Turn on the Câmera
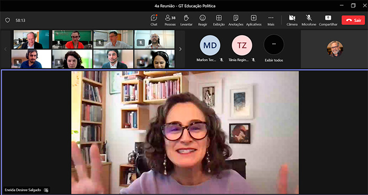This screenshot has height=195, width=368. (292, 20)
